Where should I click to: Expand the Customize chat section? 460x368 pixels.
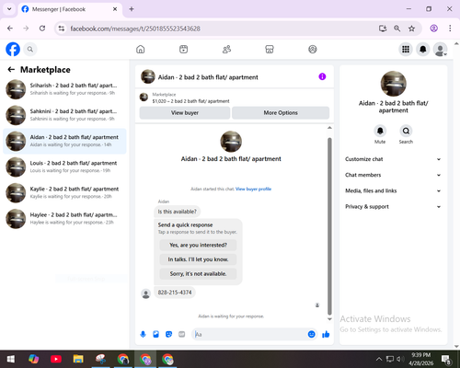393,159
